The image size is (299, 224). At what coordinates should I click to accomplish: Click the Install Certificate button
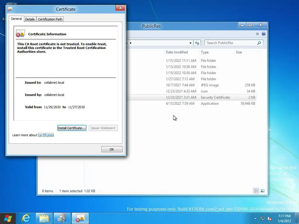click(x=72, y=128)
